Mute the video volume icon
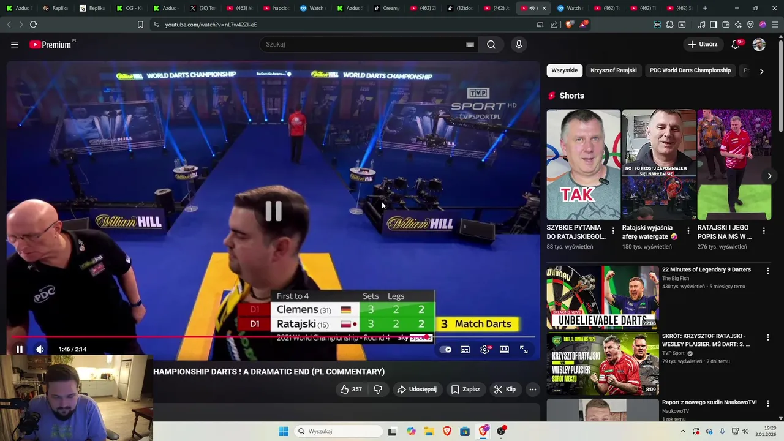The width and height of the screenshot is (784, 441). [40, 349]
